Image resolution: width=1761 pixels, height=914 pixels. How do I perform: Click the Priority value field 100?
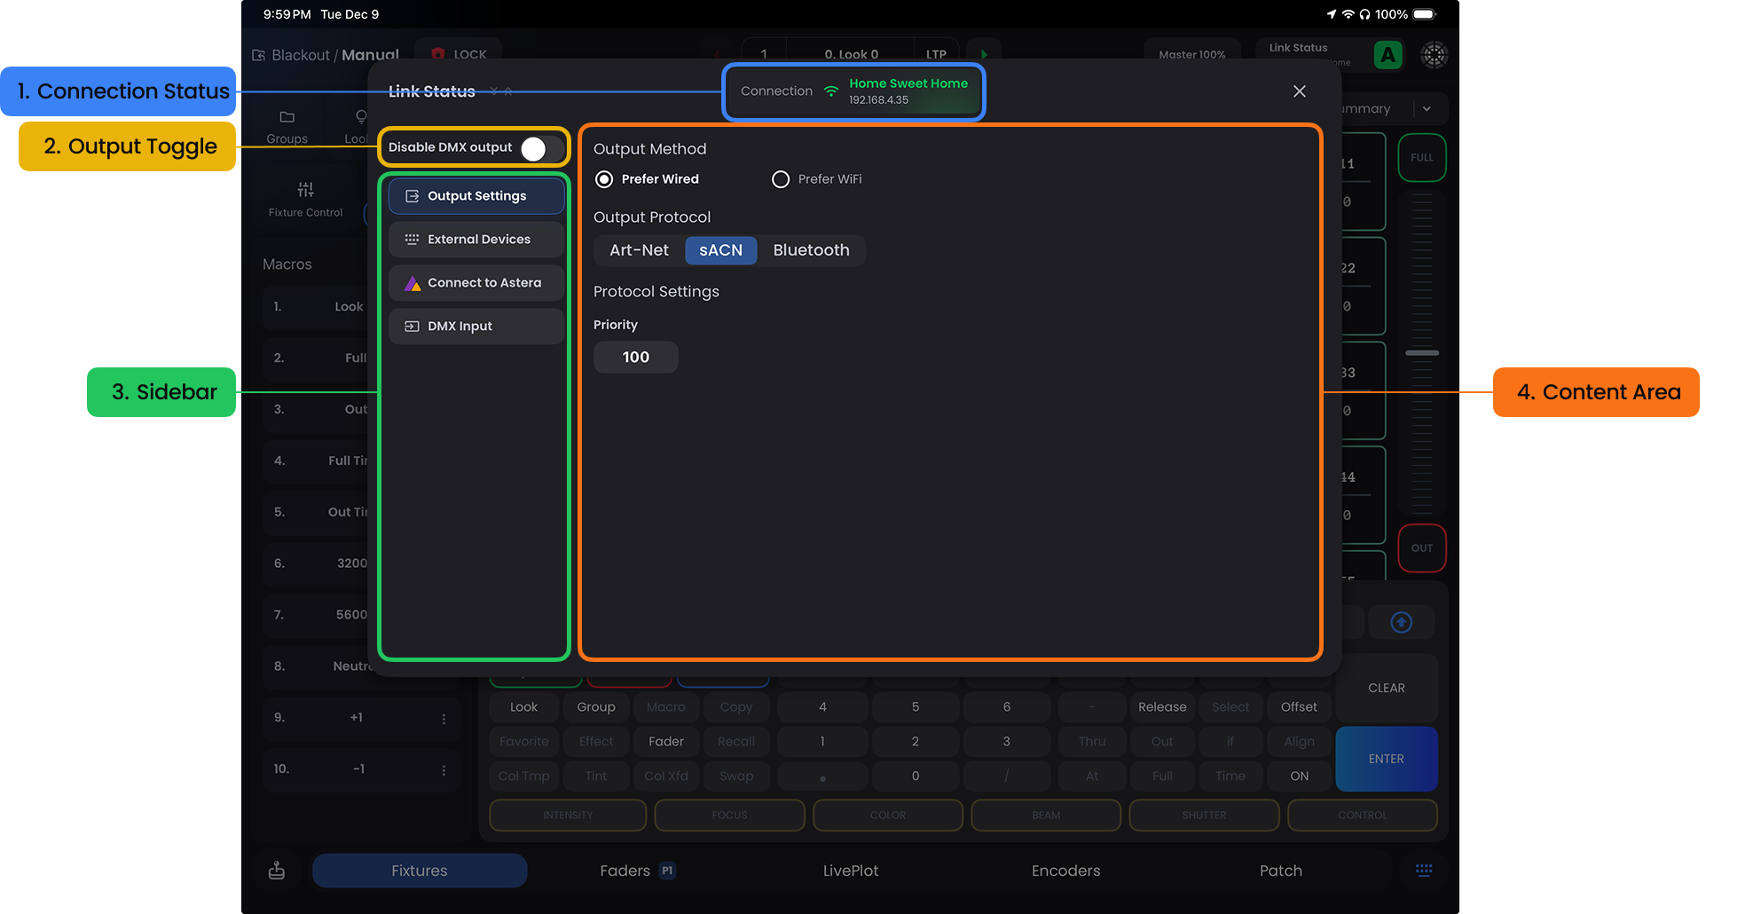click(x=635, y=358)
